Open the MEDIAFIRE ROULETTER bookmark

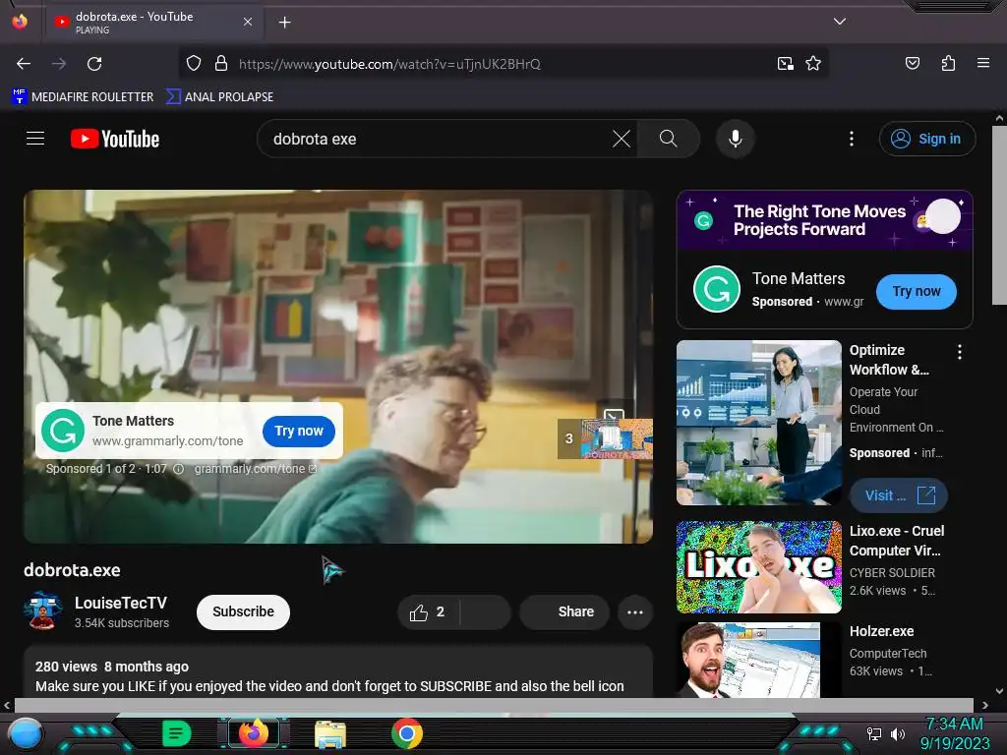click(83, 97)
